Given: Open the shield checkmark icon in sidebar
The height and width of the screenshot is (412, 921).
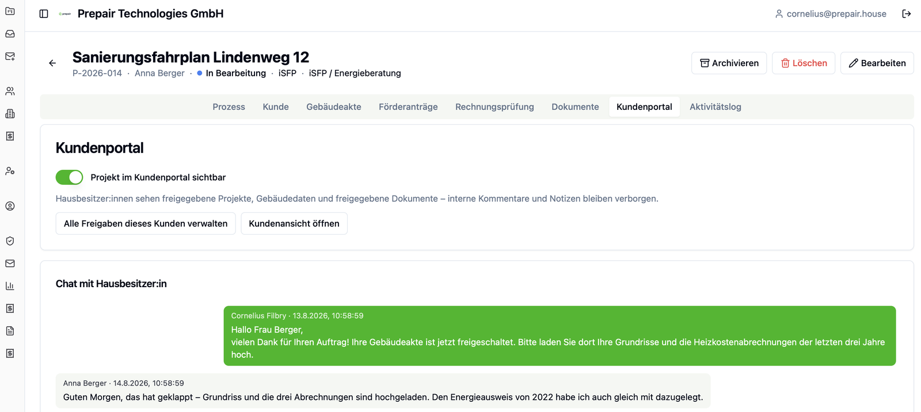Looking at the screenshot, I should pyautogui.click(x=10, y=241).
